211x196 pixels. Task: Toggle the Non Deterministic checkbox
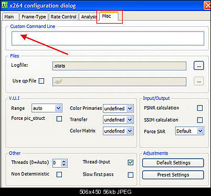click(59, 174)
